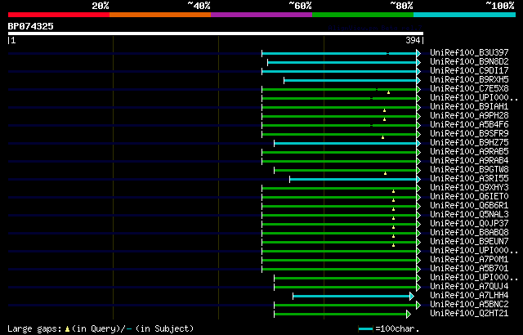Select the UniRef100_Q5NAL3 row label
Screen dimensions: 523x335
tap(469, 215)
